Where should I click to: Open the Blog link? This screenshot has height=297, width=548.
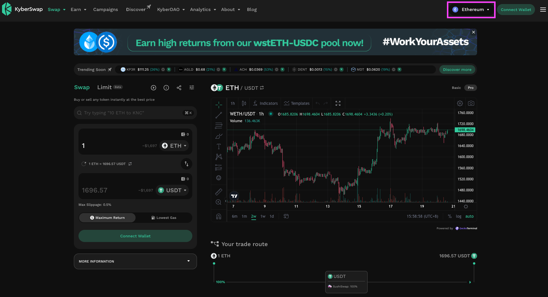(x=252, y=10)
